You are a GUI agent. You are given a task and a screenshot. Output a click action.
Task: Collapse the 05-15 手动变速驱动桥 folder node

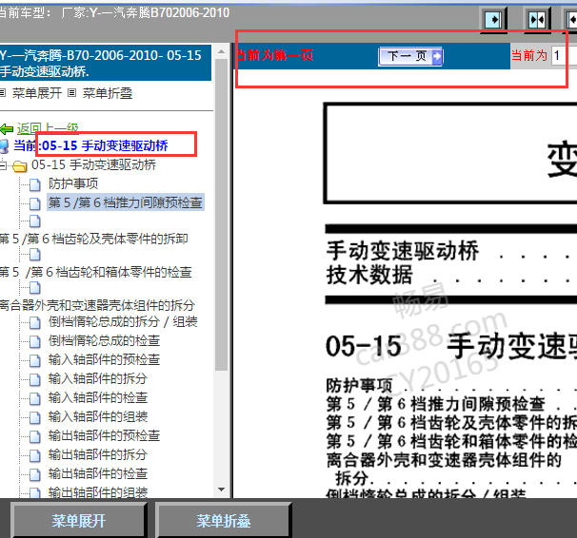pos(3,165)
